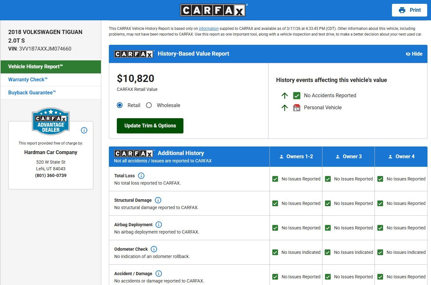Follow the 'information' hyperlink in disclaimer
Viewport: 431px width, 285px height.
(209, 29)
